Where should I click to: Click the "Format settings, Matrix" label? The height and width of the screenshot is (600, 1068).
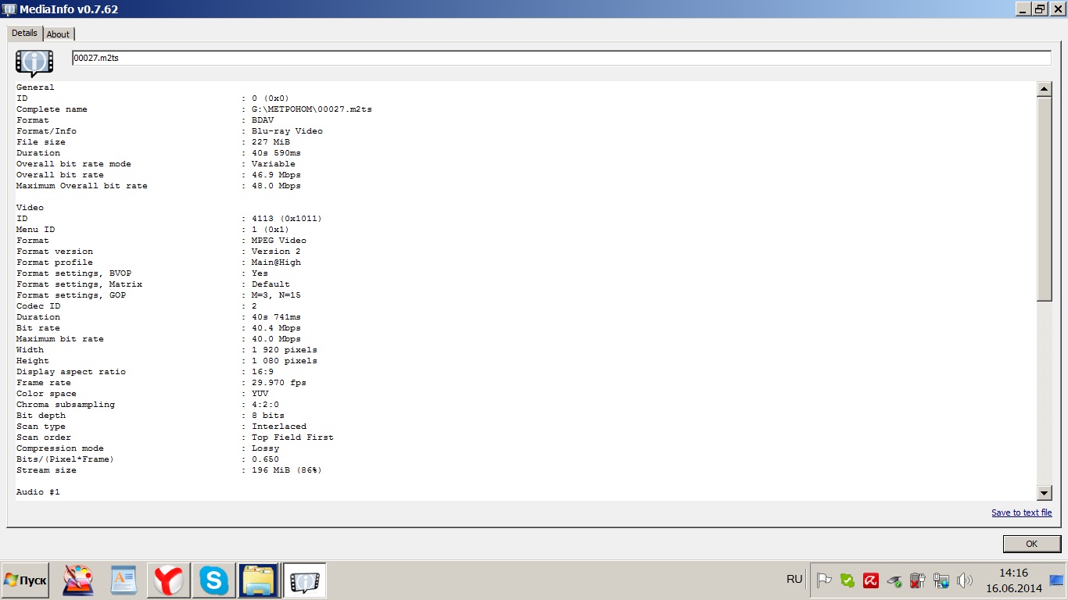click(79, 284)
